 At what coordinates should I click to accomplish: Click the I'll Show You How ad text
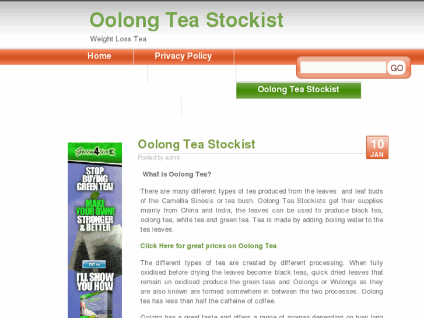click(95, 282)
